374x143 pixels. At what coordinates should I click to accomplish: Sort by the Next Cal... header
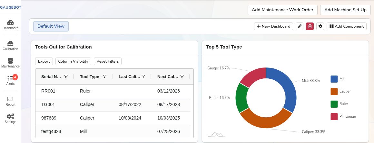coord(168,77)
